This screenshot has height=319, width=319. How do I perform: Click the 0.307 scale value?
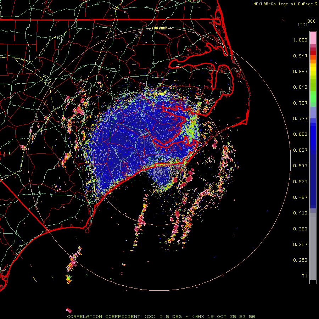[x=300, y=245]
